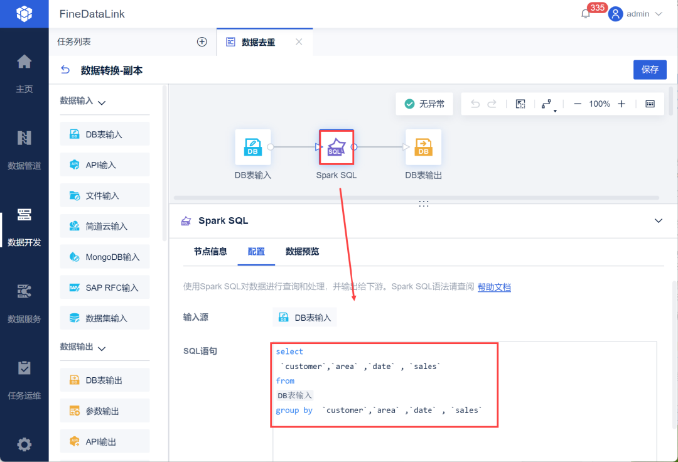Pick DB表输出 from the operator list
This screenshot has height=462, width=678.
[x=105, y=380]
